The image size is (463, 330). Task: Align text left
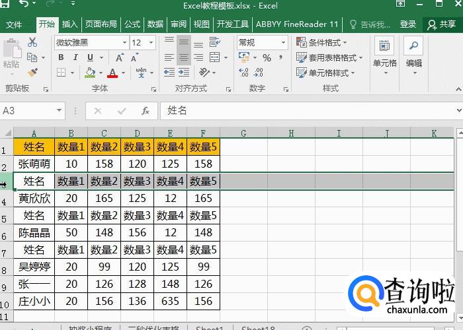pos(169,57)
